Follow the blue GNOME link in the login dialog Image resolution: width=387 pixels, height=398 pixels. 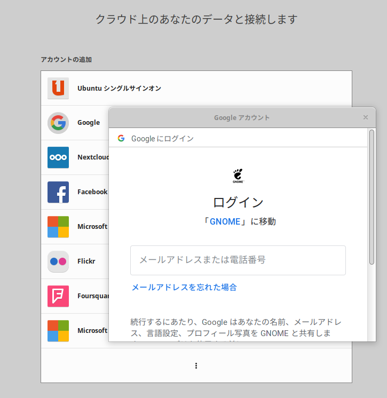[x=225, y=221]
